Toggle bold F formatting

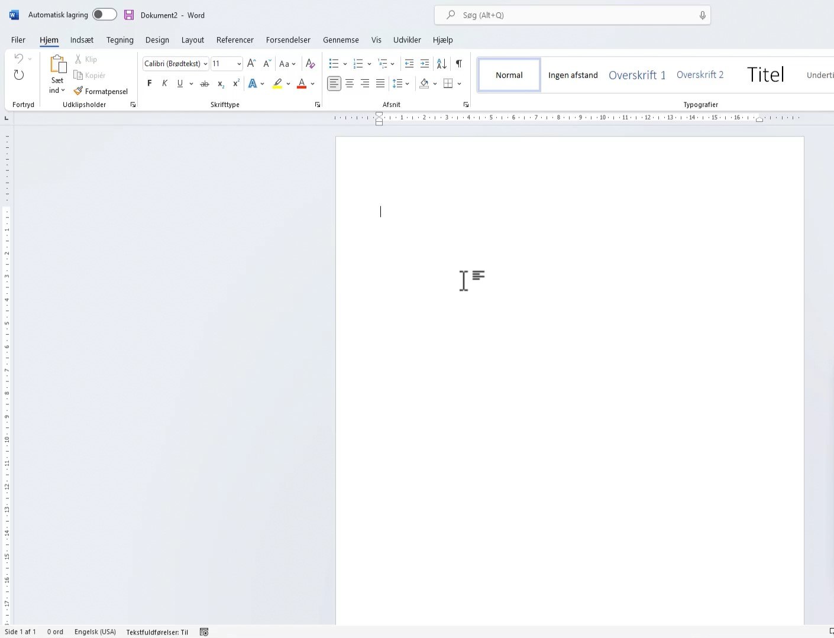(x=150, y=83)
